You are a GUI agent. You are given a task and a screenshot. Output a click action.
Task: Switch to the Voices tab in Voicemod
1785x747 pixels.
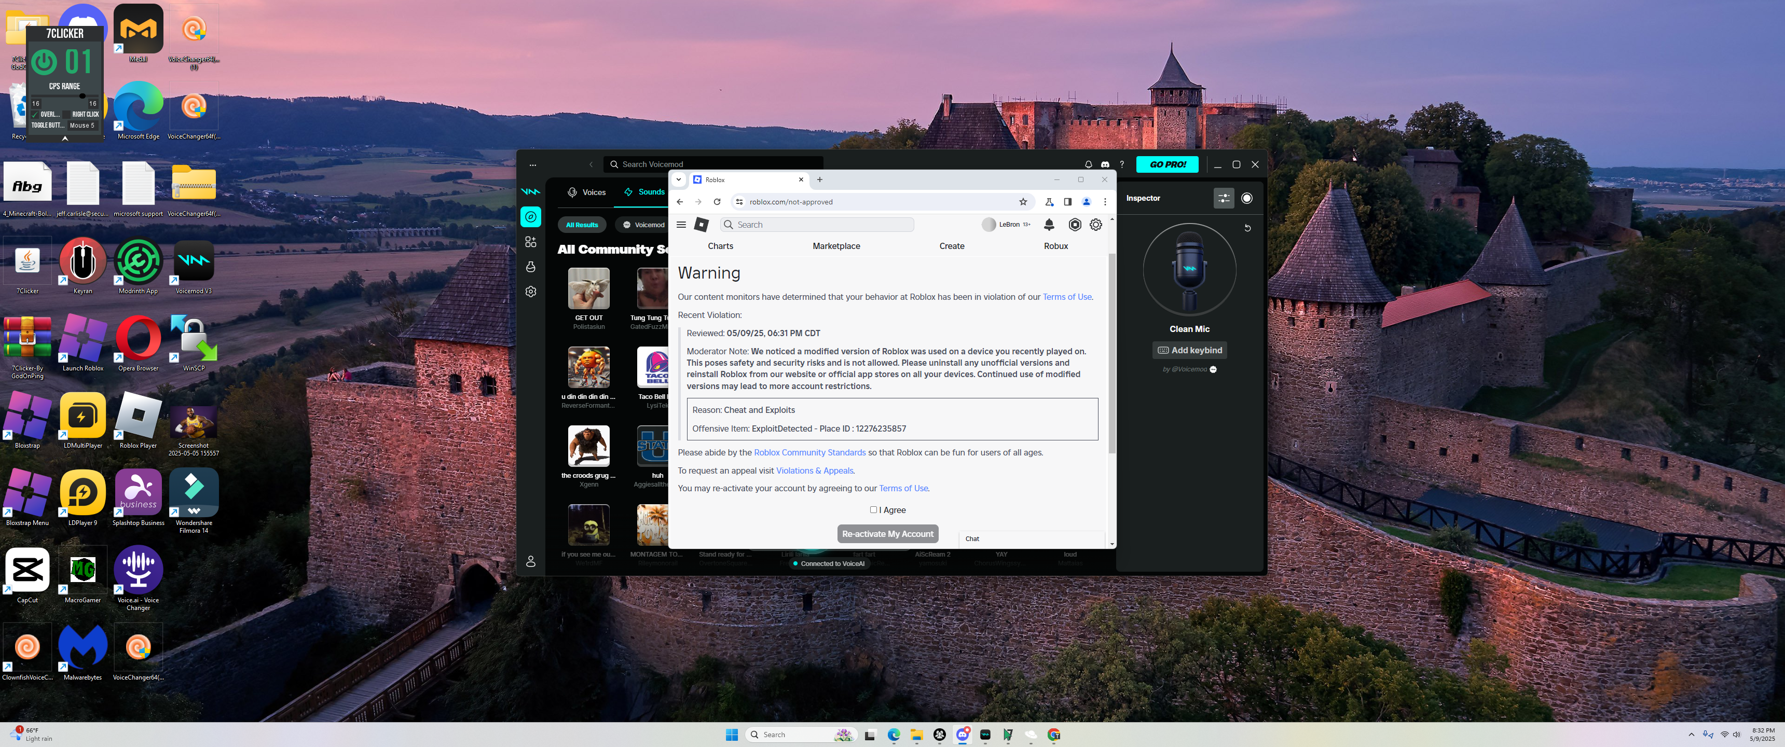(586, 192)
